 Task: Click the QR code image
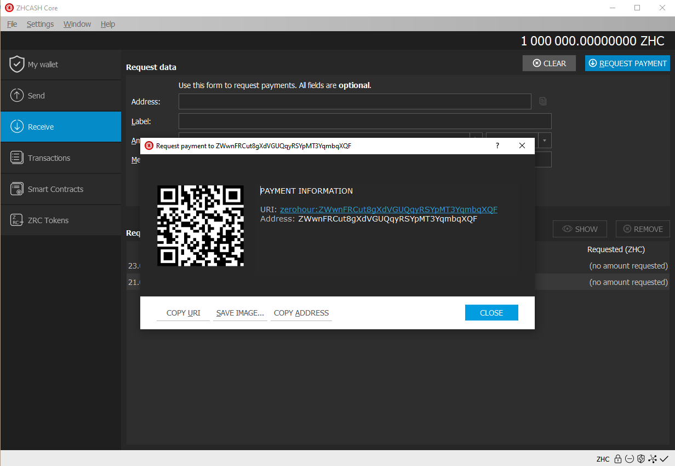click(x=201, y=226)
